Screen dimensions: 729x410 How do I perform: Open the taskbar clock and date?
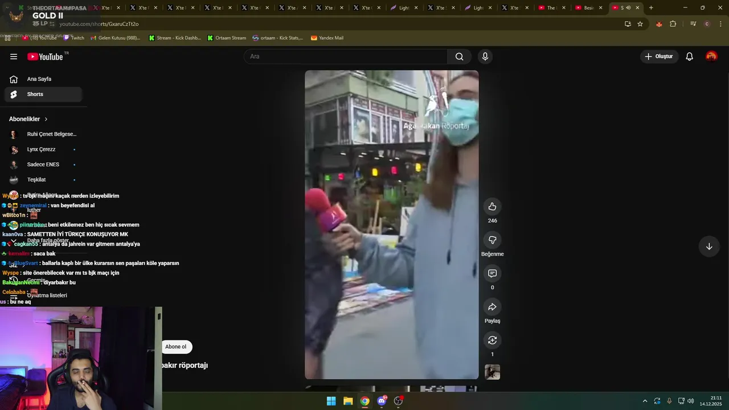[711, 401]
